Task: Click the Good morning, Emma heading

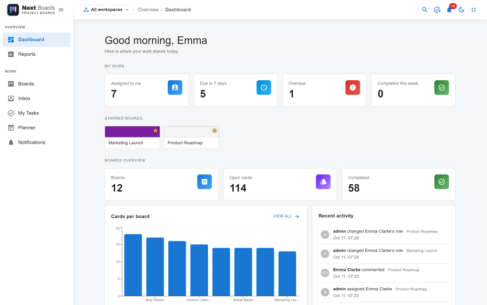Action: (x=156, y=41)
